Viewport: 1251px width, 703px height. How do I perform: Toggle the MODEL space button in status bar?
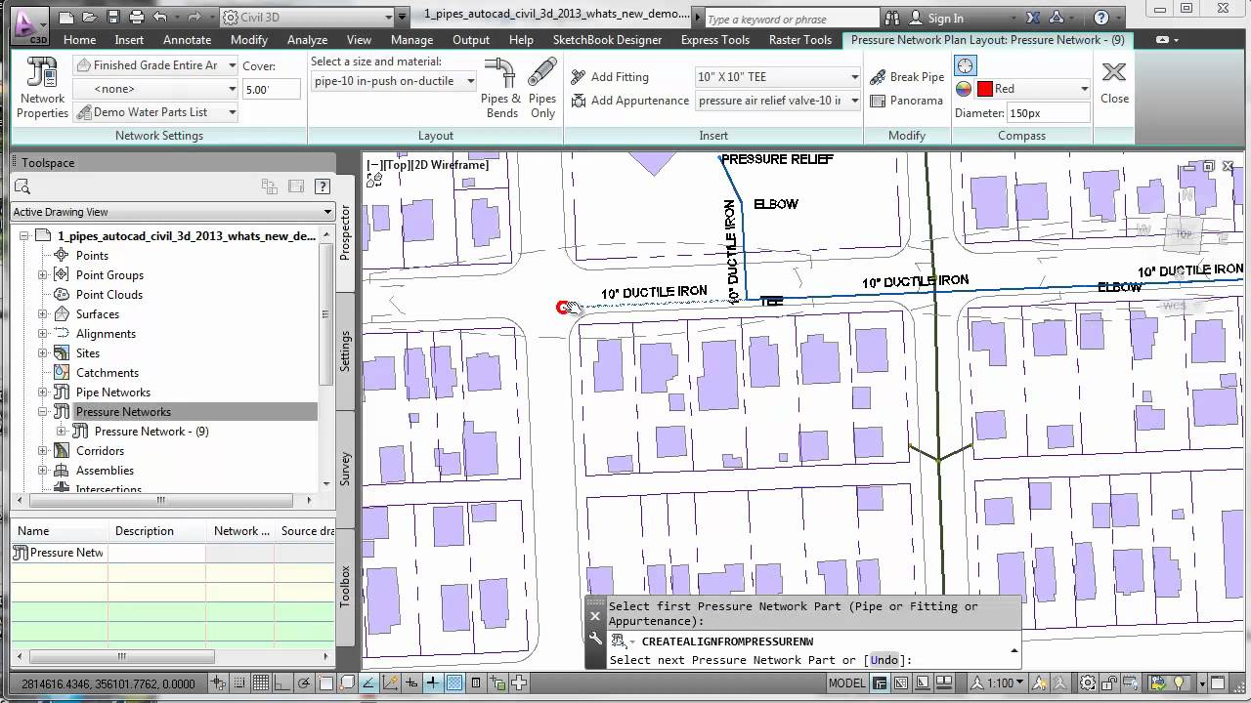846,683
